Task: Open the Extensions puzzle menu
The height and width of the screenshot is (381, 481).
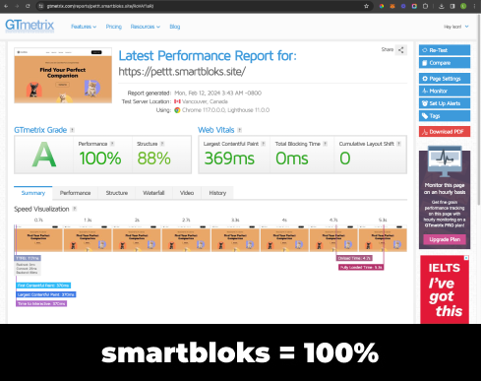Action: (x=425, y=6)
